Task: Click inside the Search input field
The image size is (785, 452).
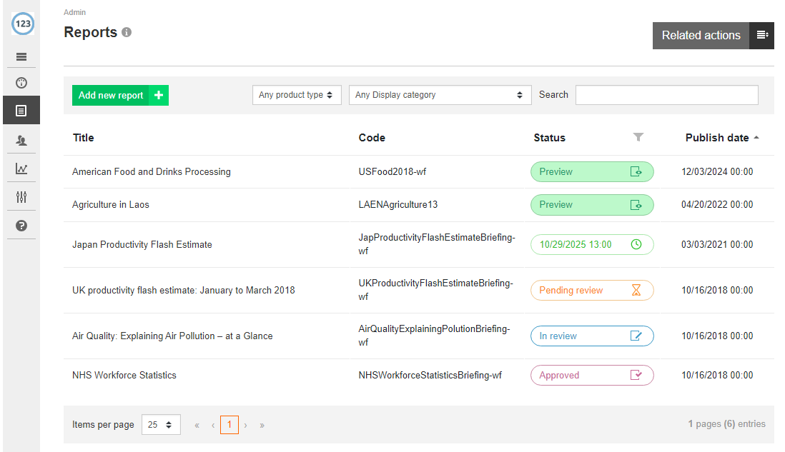Action: 666,94
